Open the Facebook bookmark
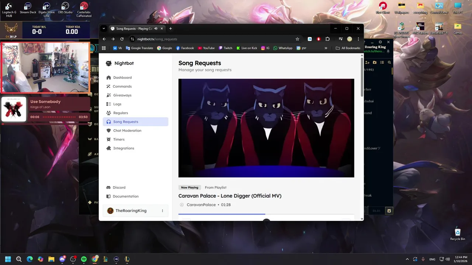 point(185,48)
